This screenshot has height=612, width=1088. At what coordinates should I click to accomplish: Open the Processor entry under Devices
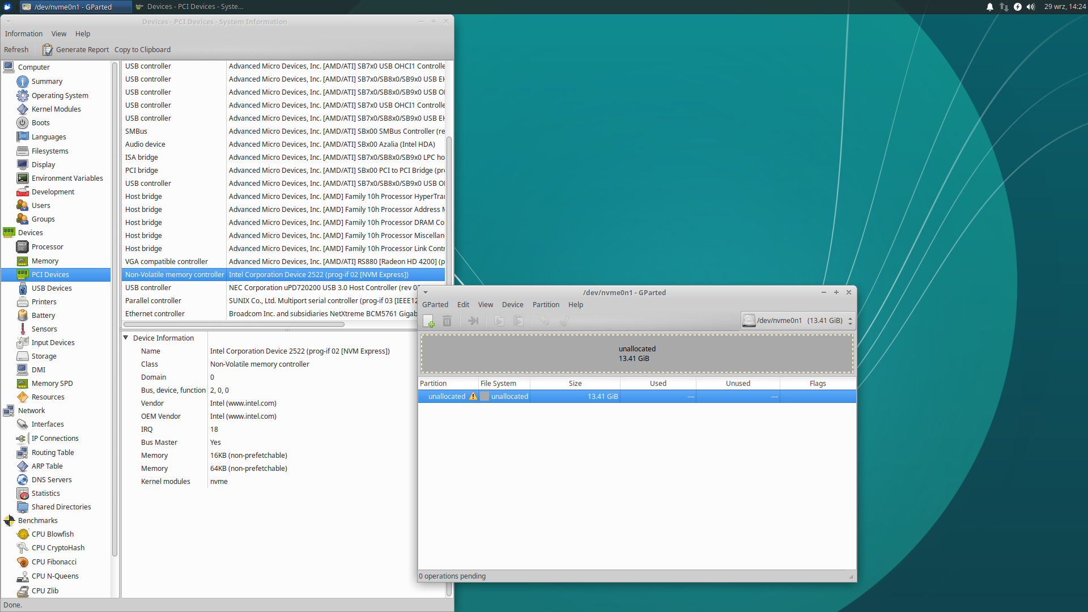pos(48,247)
